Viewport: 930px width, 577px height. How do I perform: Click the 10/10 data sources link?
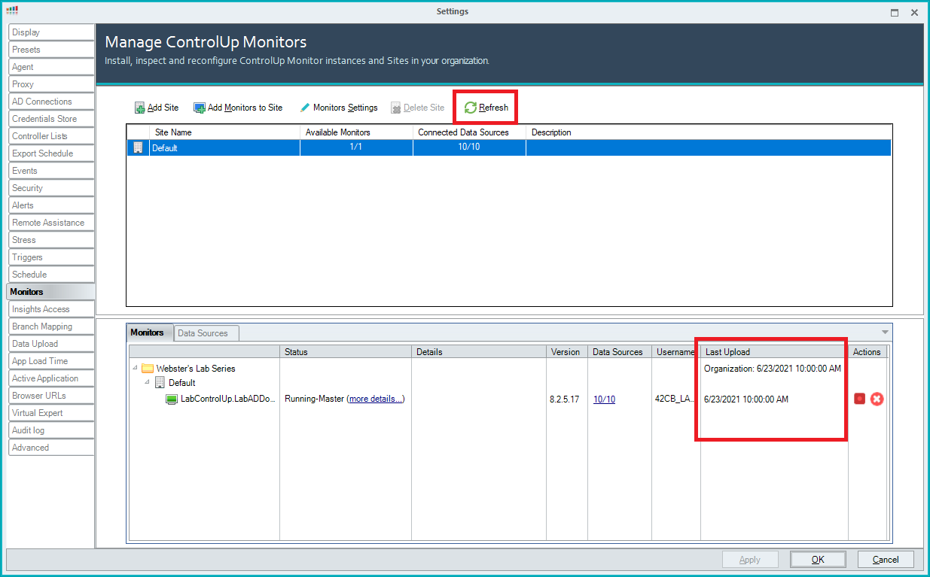pyautogui.click(x=604, y=399)
